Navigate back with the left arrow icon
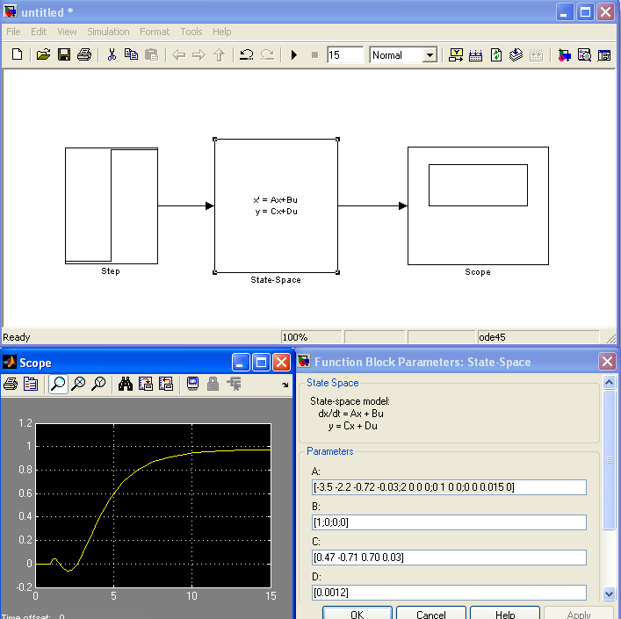The image size is (621, 619). click(179, 54)
